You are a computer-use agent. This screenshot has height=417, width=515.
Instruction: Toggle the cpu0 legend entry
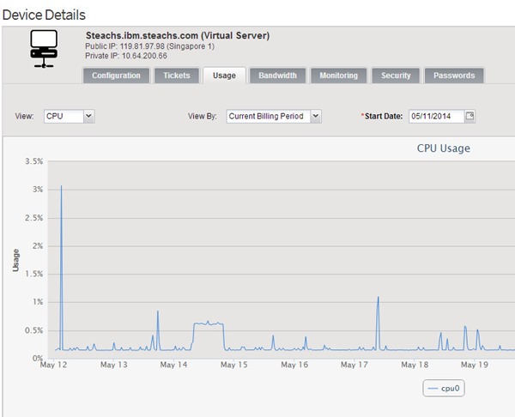pyautogui.click(x=444, y=388)
